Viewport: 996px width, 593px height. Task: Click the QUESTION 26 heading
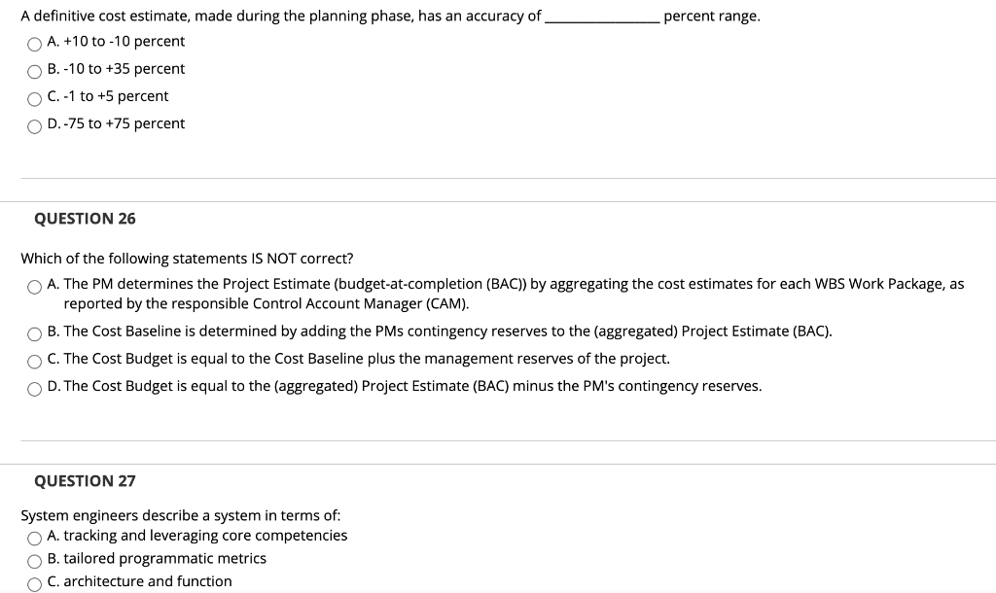click(85, 219)
